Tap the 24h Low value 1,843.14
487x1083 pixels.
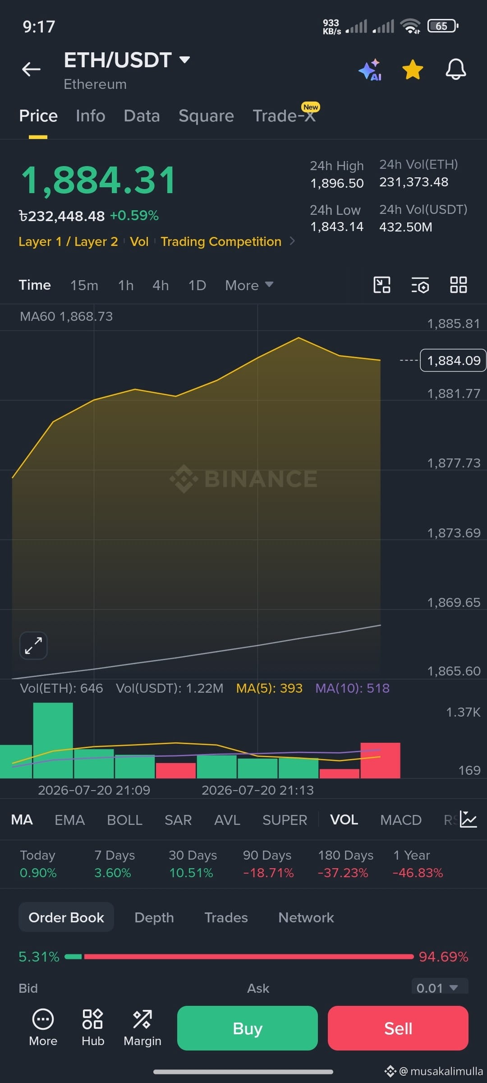(x=337, y=227)
